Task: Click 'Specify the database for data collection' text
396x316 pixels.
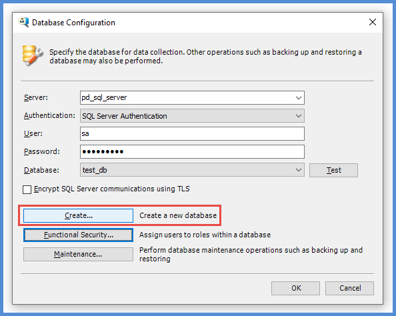Action: click(205, 56)
